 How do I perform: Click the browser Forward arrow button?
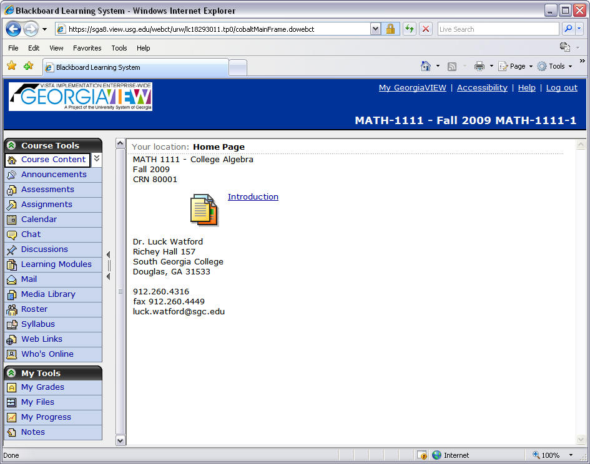[x=31, y=29]
